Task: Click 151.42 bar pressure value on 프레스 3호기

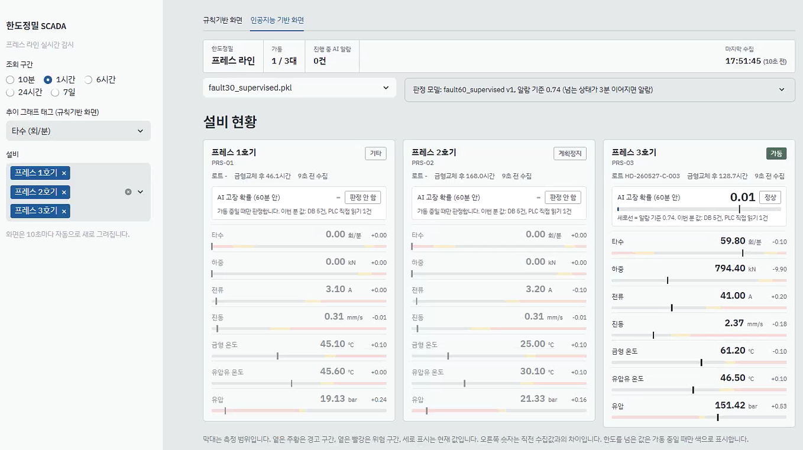Action: [730, 405]
